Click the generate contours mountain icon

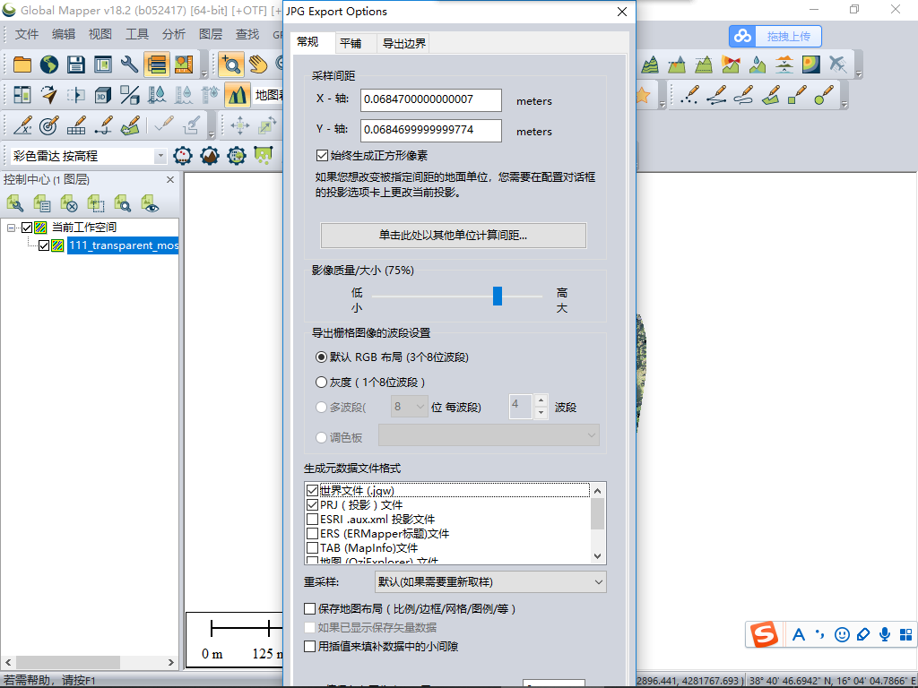(x=650, y=64)
